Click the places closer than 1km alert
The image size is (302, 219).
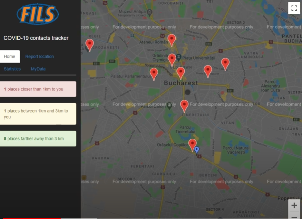pos(38,89)
